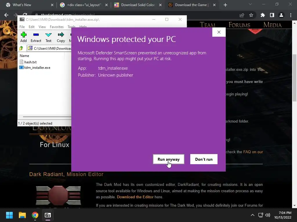Open the Chrome profile icon
Screen dimensions: 297x222
281,15
